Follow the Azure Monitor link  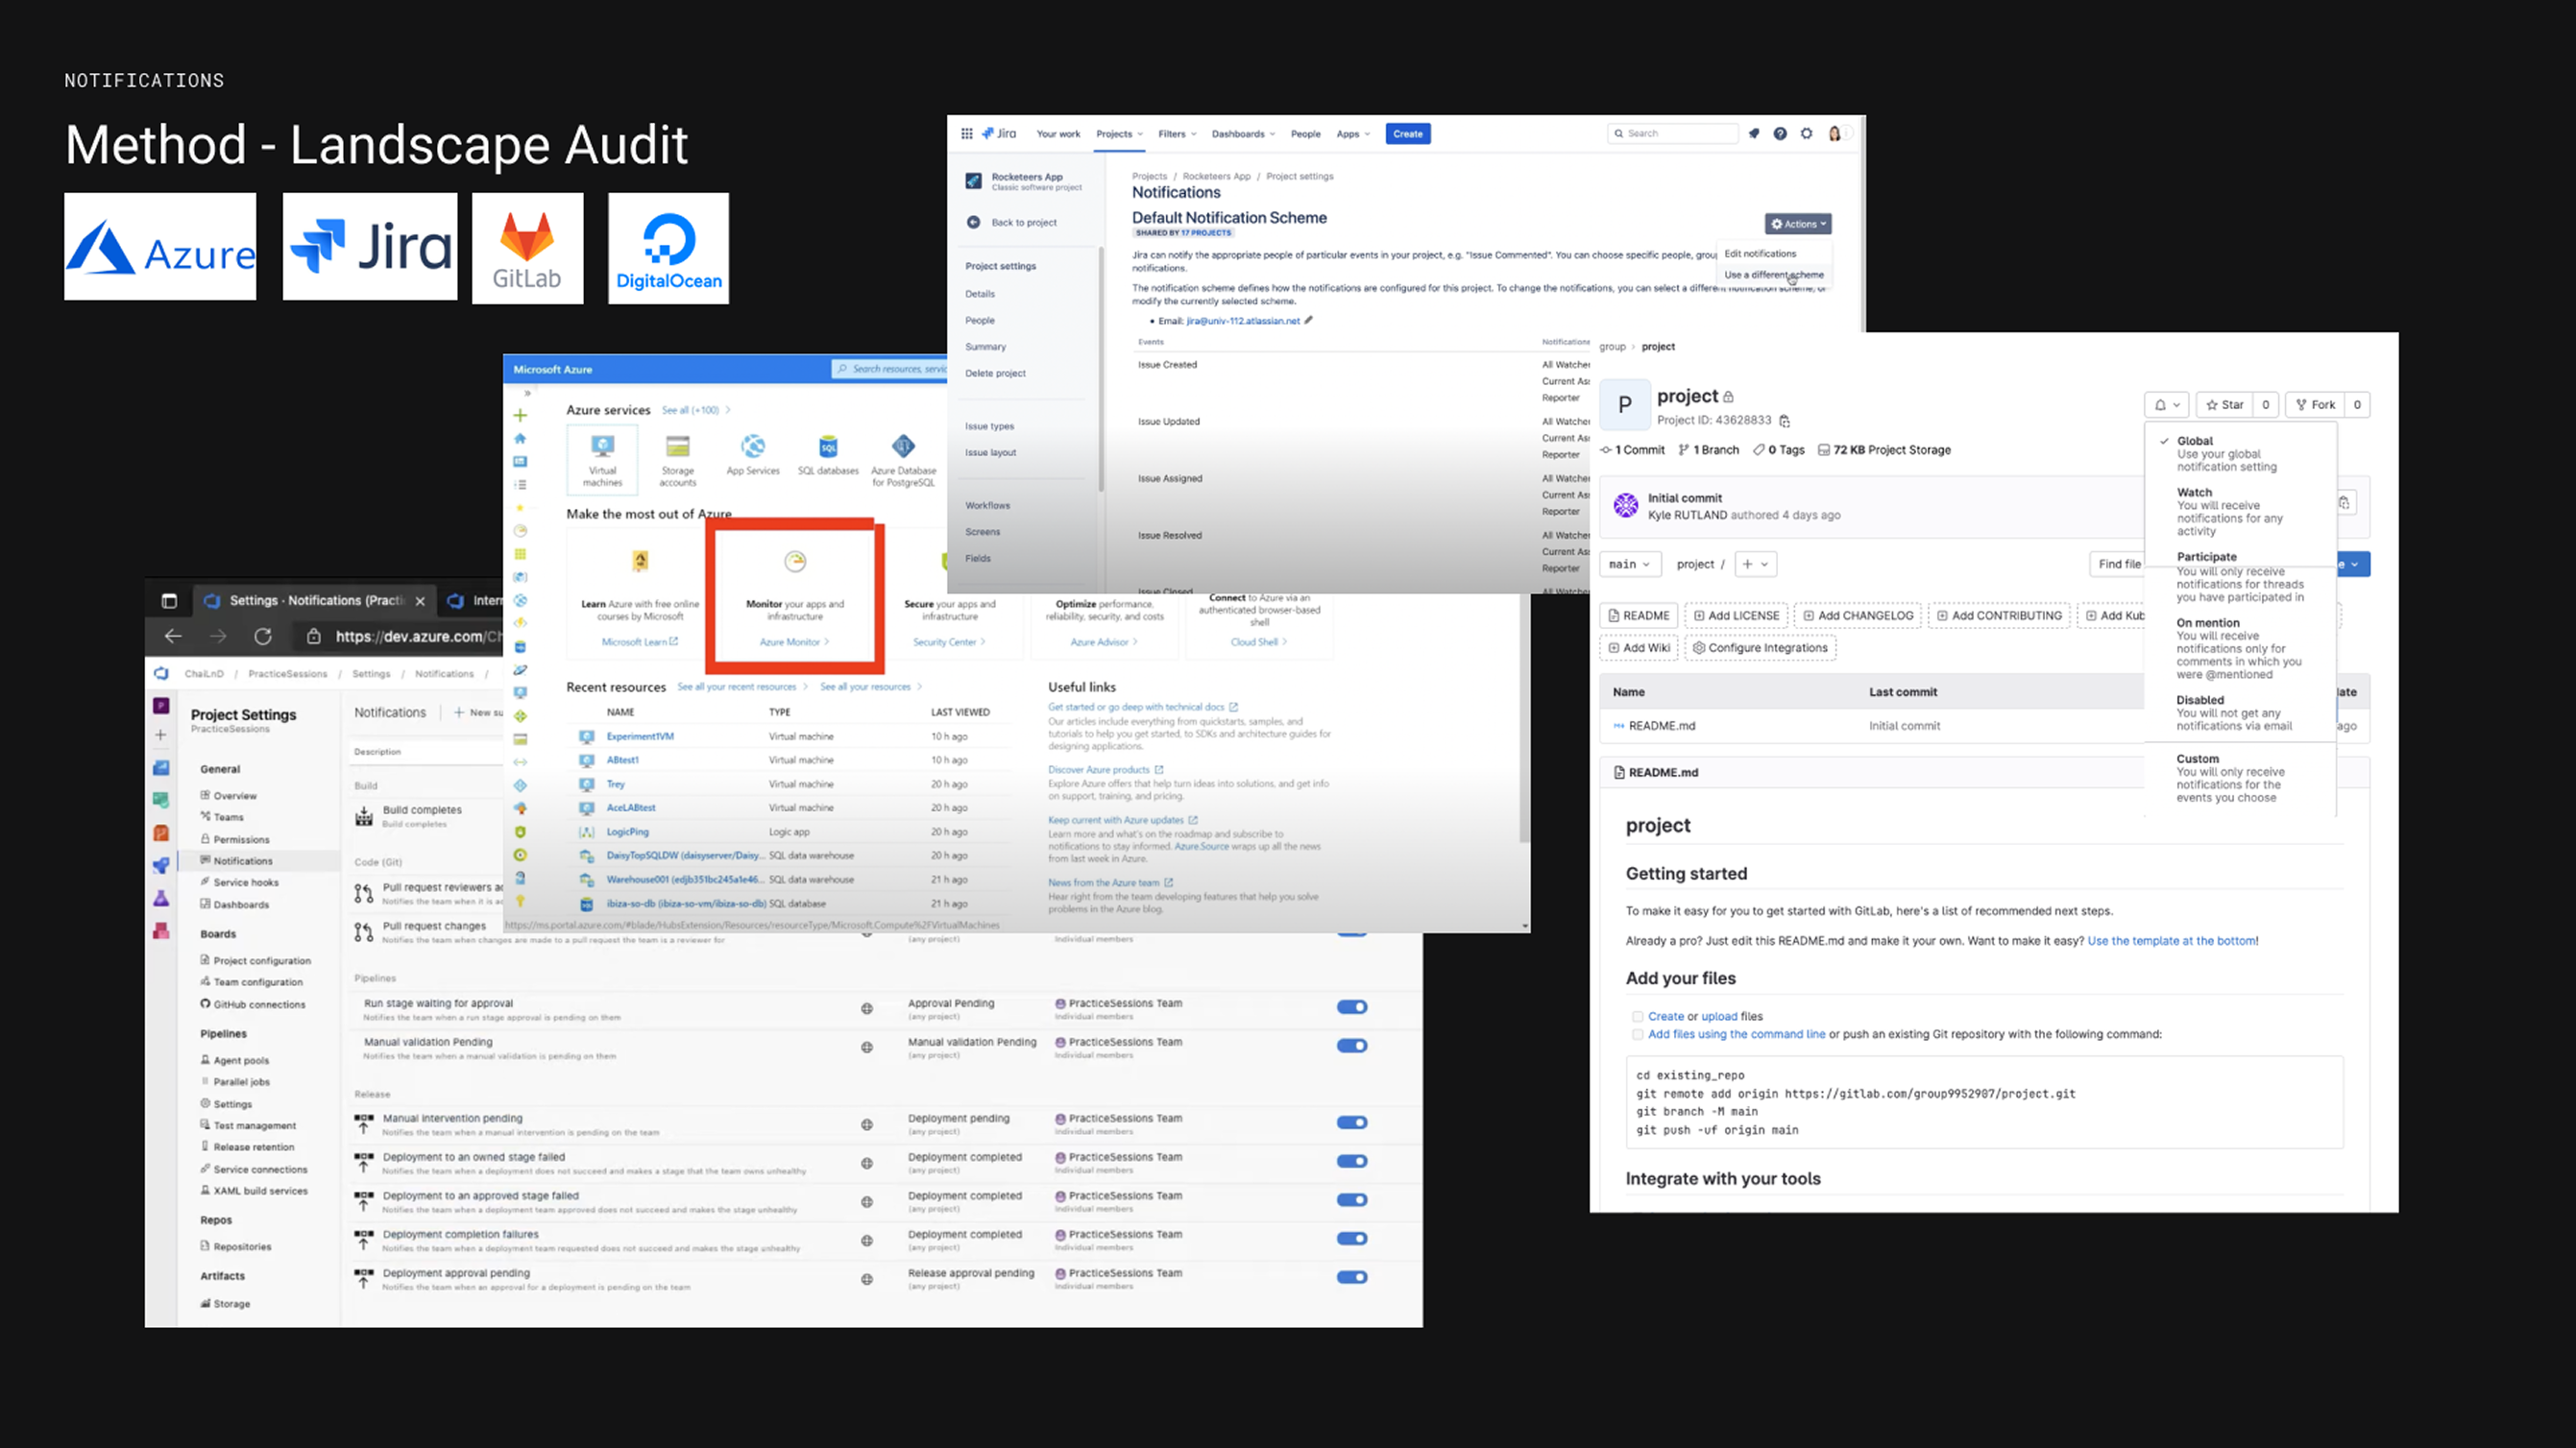point(794,642)
